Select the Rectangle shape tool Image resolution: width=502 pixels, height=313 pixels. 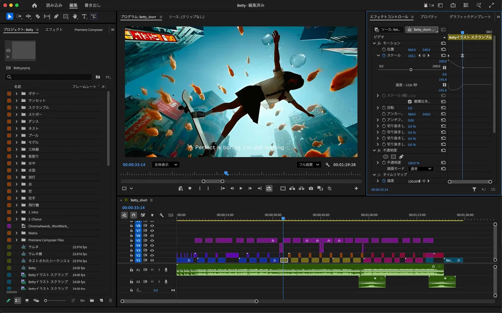click(66, 16)
